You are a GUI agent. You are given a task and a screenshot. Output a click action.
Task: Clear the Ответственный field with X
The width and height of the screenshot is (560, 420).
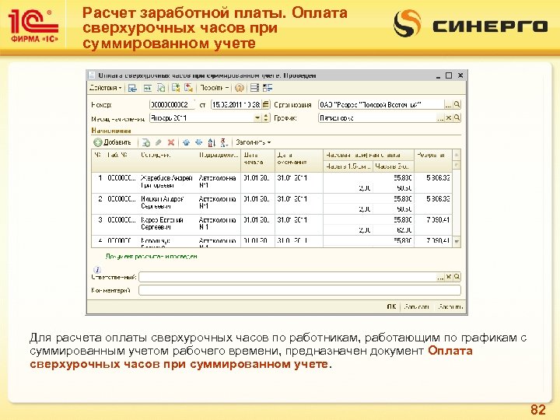(449, 277)
